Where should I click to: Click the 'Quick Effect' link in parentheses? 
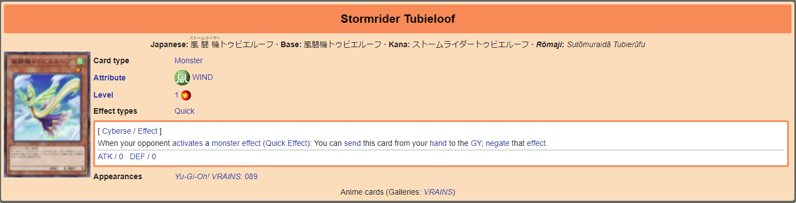286,143
